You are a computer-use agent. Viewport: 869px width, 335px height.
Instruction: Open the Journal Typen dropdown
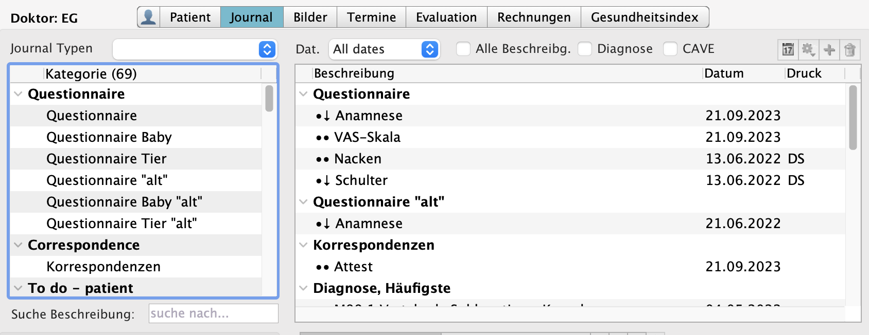(267, 49)
